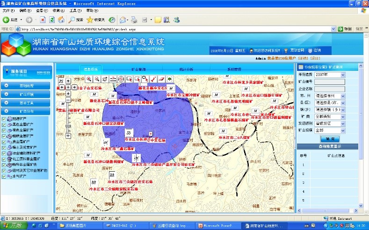Image resolution: width=369 pixels, height=230 pixels.
Task: Open the 年份选择 year dropdown
Action: click(x=342, y=75)
